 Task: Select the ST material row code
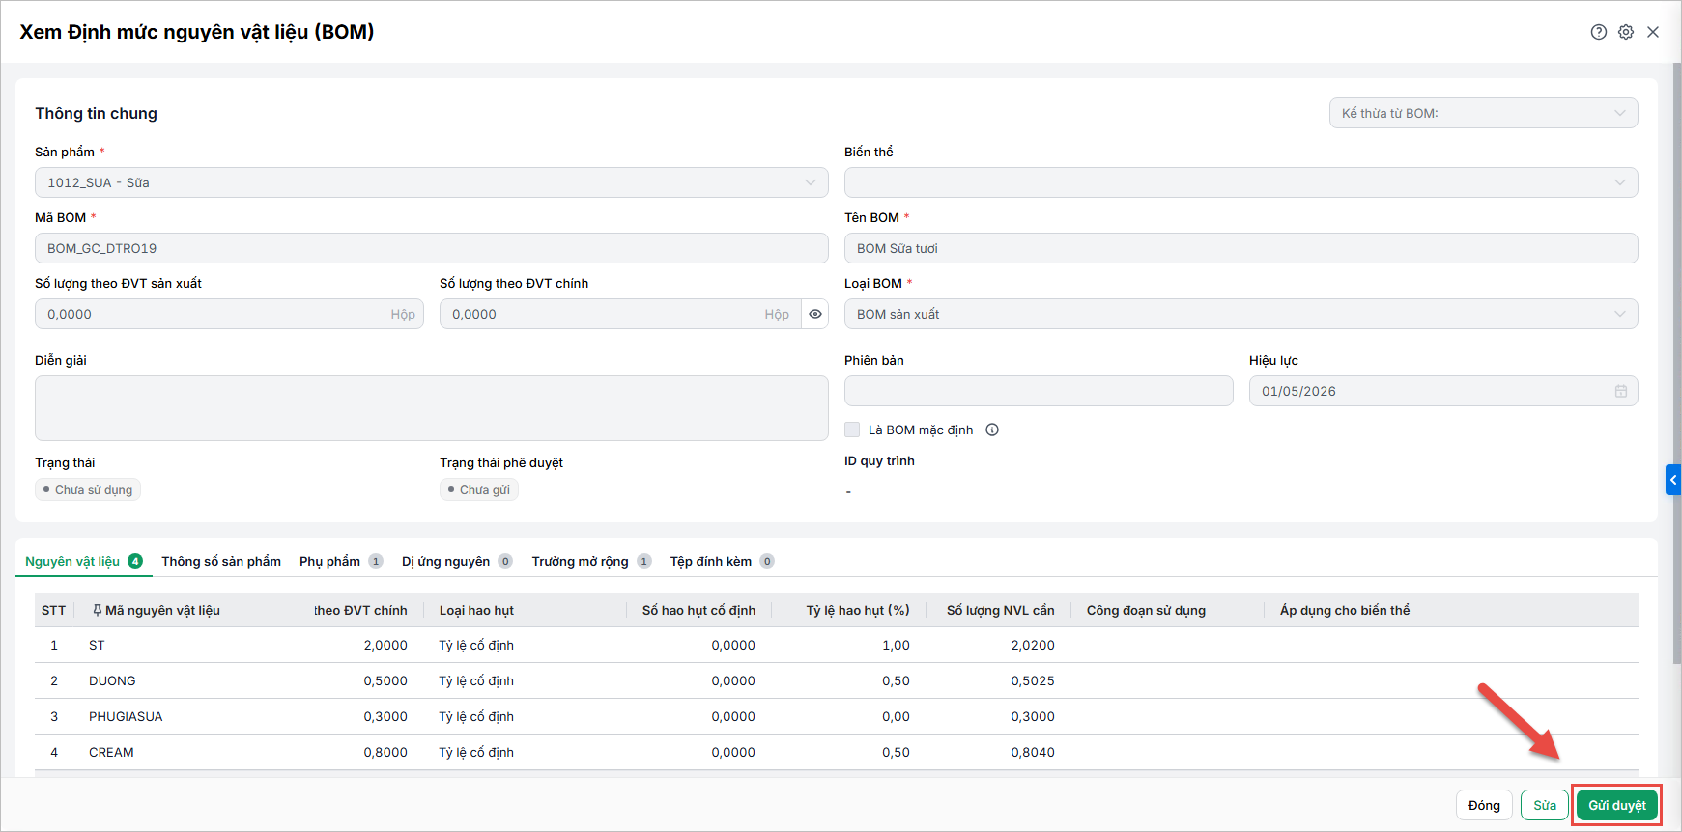point(97,645)
